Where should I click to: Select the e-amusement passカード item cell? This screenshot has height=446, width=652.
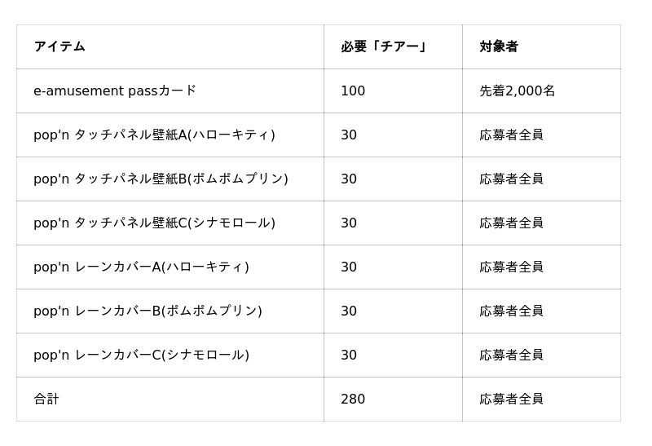click(170, 91)
